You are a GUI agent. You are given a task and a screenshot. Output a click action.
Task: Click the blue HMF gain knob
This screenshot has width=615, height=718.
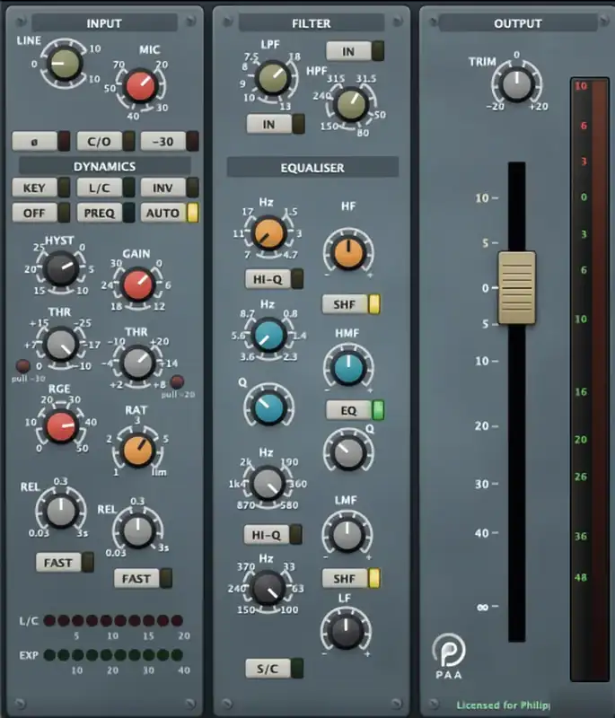(x=348, y=368)
